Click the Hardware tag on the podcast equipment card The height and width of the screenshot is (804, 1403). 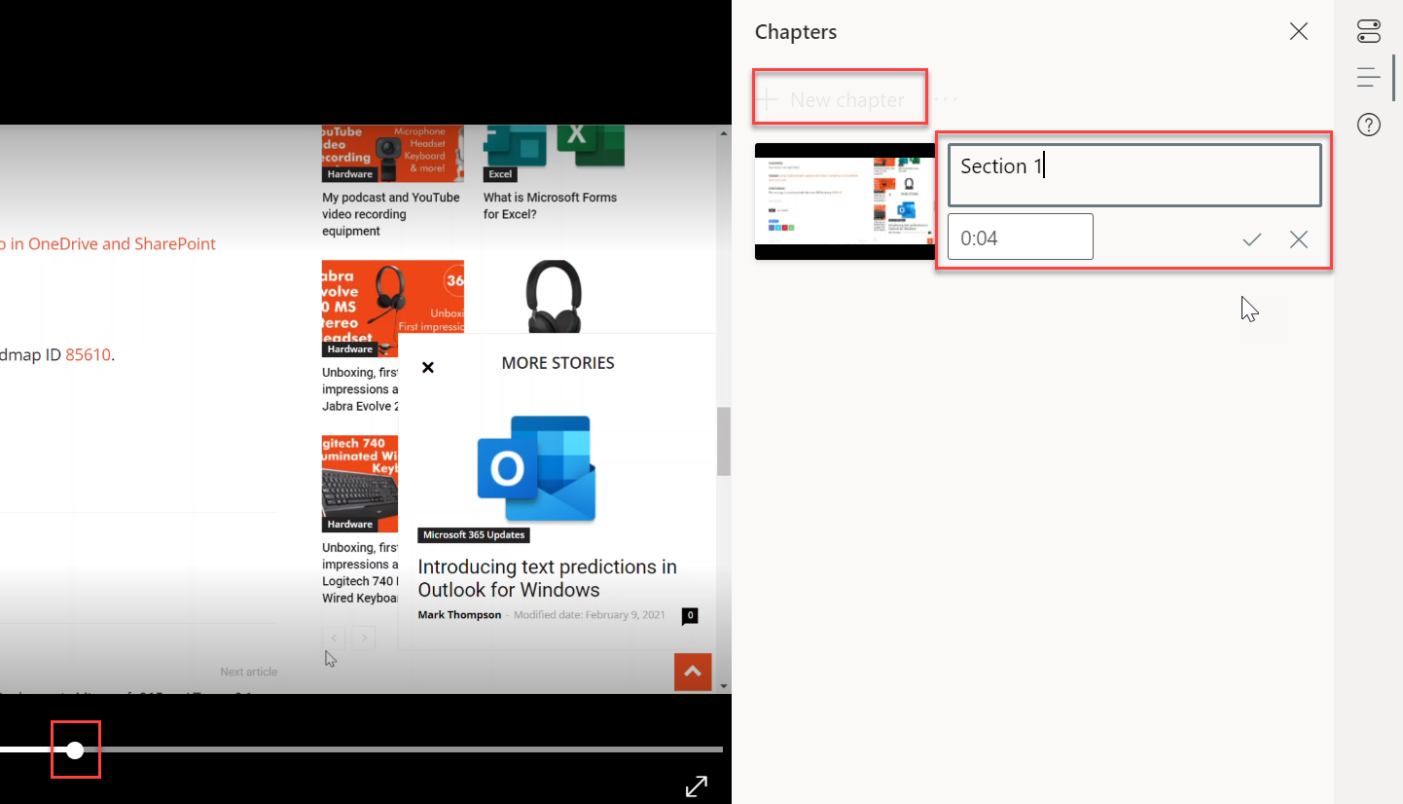click(350, 174)
